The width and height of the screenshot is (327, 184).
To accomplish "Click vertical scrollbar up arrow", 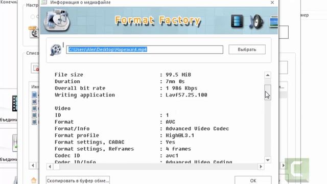I will [x=268, y=75].
